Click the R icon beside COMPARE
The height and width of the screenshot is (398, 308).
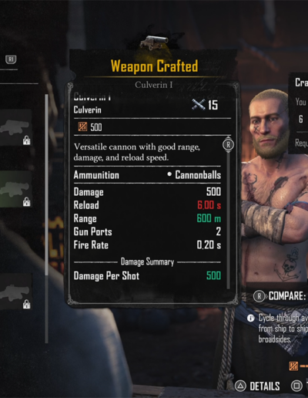[x=259, y=296]
